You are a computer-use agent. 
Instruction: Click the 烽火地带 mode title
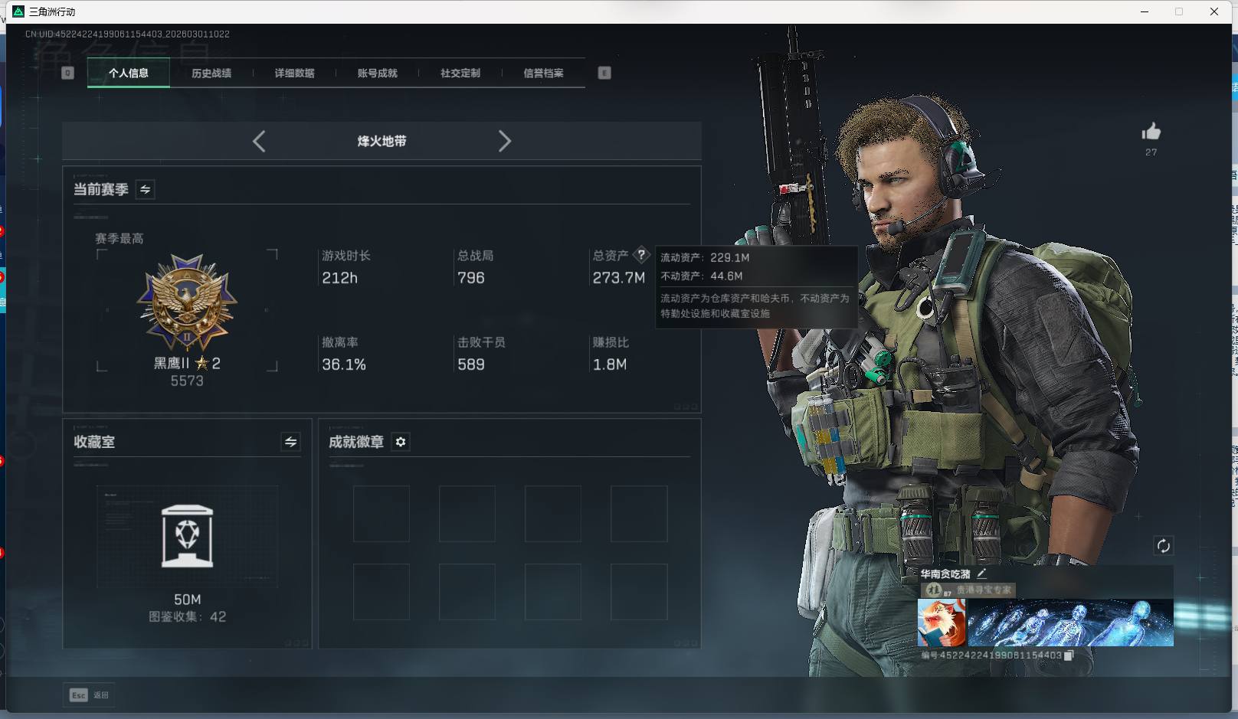382,141
